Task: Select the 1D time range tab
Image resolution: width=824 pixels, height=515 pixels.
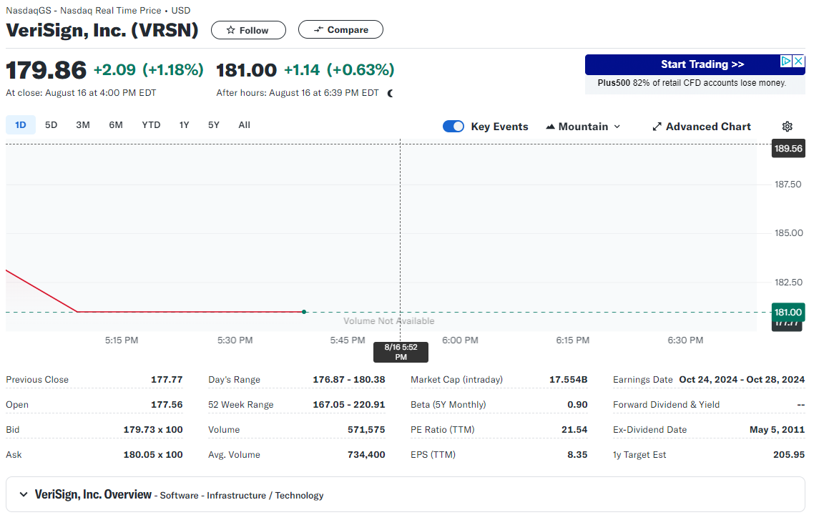Action: coord(20,125)
